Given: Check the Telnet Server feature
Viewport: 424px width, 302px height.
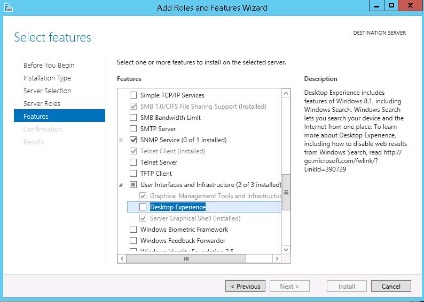Looking at the screenshot, I should (x=134, y=162).
